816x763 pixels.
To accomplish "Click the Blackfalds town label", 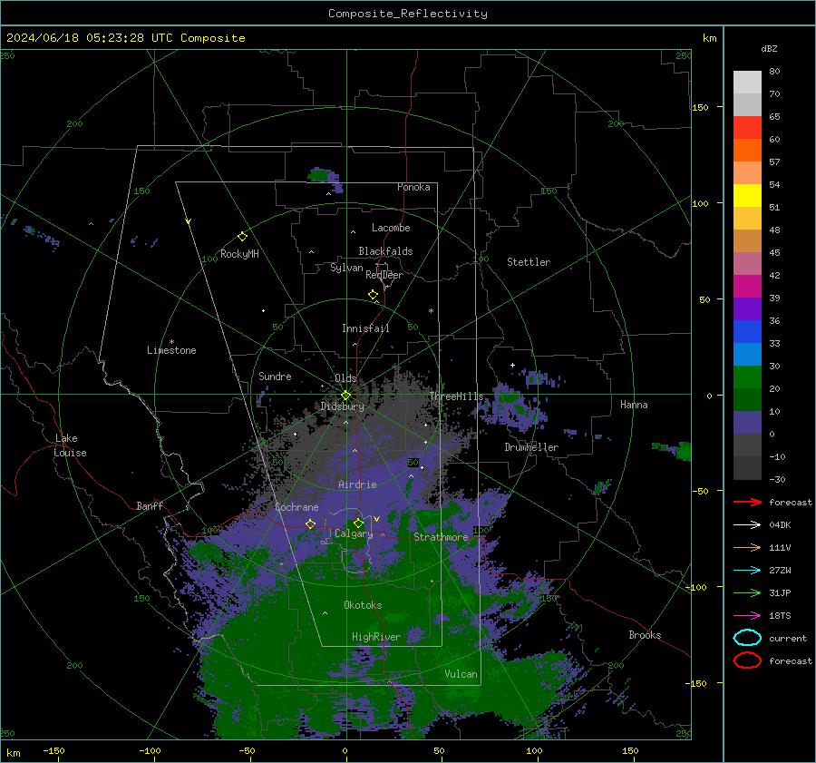I will point(385,251).
